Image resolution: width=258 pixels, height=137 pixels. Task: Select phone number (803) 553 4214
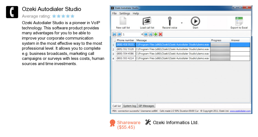point(125,58)
